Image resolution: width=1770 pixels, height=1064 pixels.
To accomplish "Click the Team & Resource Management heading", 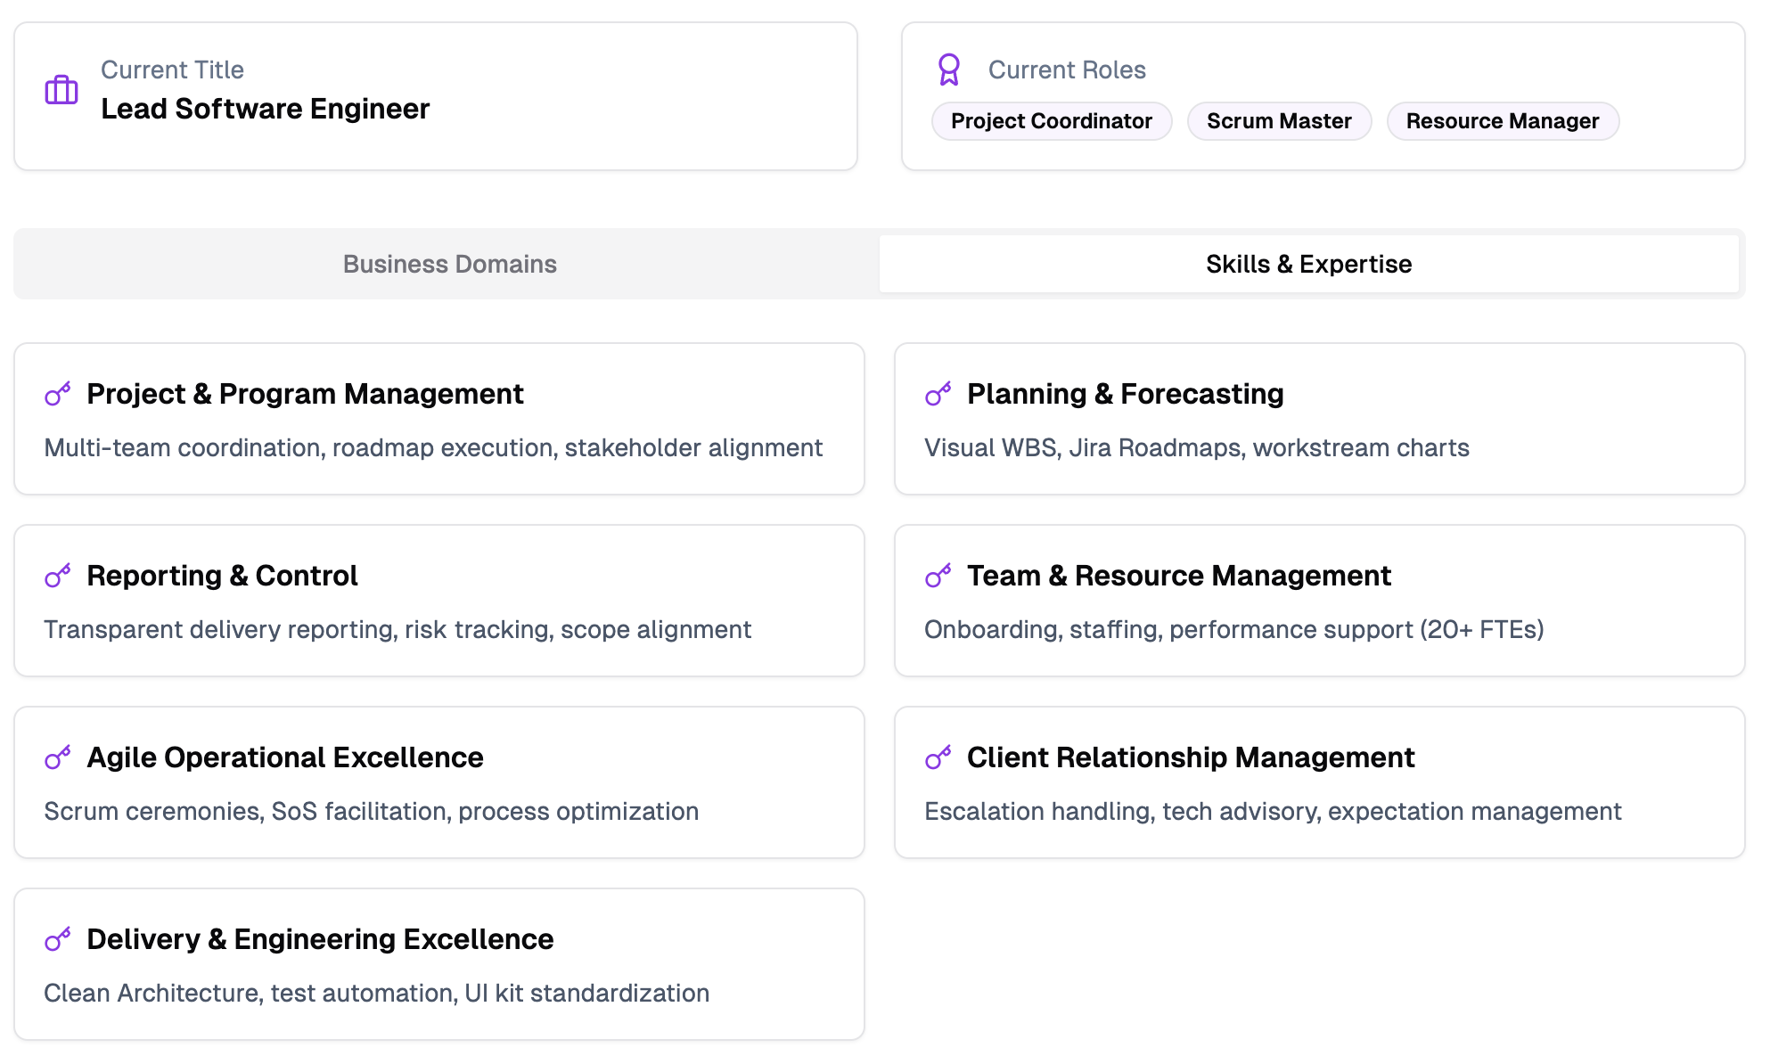I will pyautogui.click(x=1178, y=576).
